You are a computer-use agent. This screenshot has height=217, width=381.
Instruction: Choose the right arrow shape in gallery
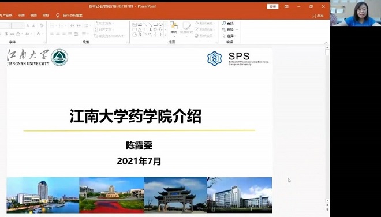click(155, 29)
